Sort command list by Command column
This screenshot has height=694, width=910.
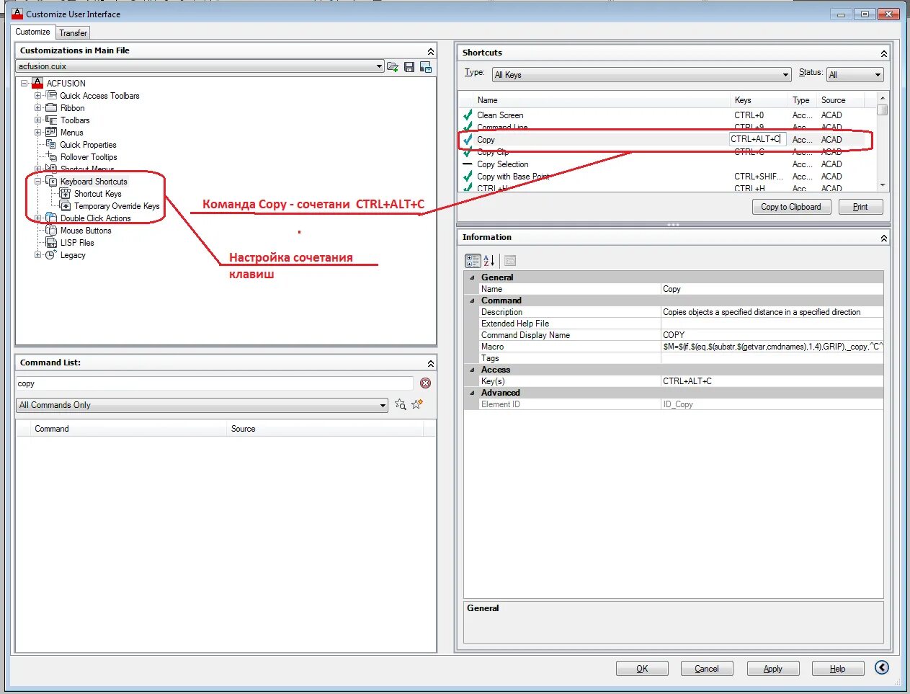coord(128,429)
